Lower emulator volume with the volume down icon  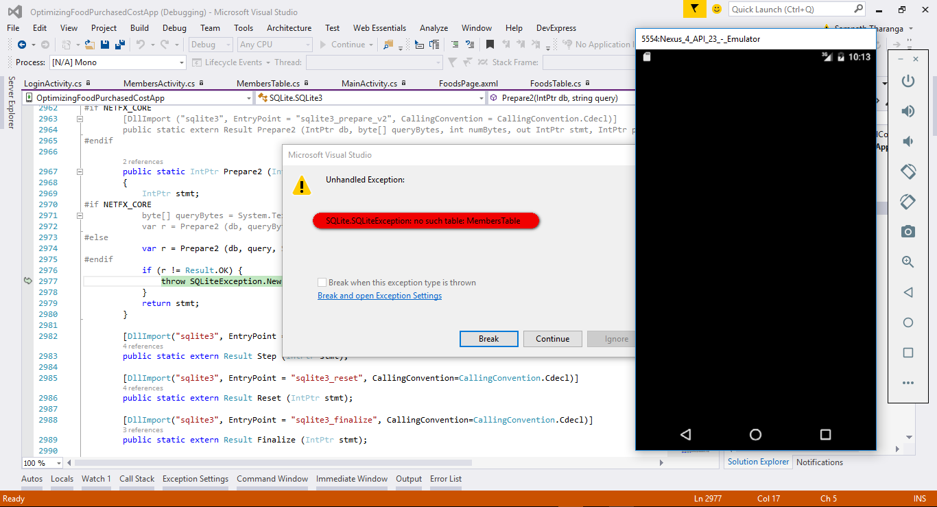click(908, 141)
